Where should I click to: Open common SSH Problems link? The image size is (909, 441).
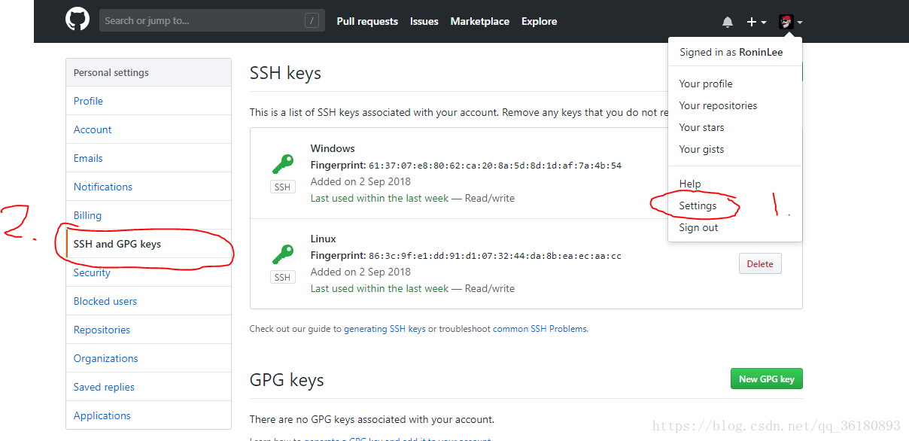(x=540, y=329)
